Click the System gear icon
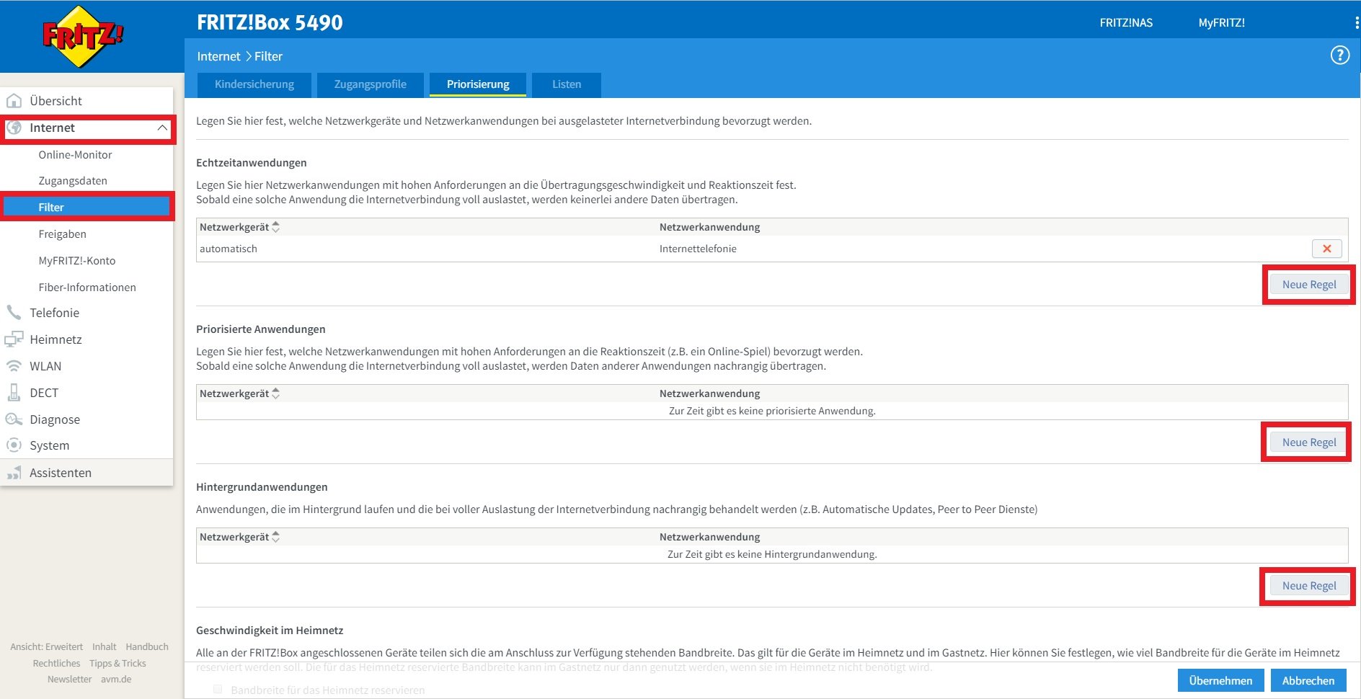Screen dimensions: 1361x699 tap(14, 445)
